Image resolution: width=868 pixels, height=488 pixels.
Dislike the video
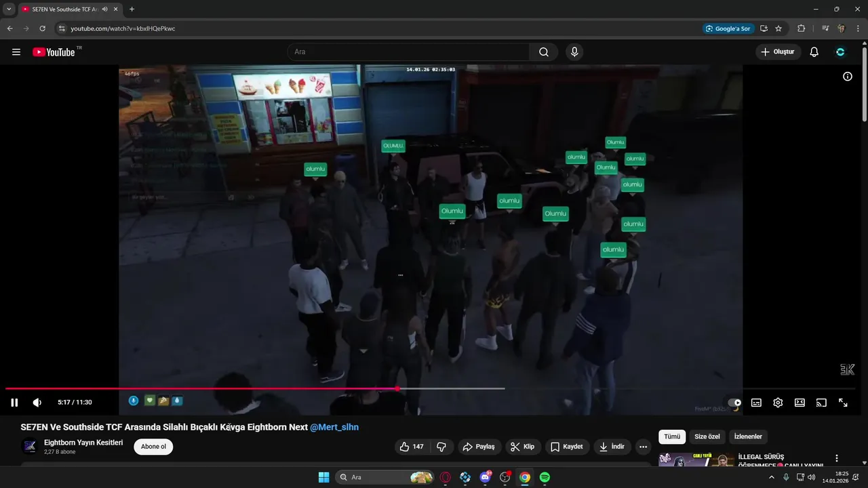[x=441, y=447]
